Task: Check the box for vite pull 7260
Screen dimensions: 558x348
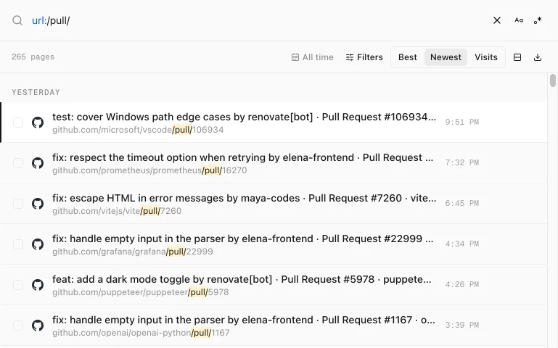Action: [x=18, y=203]
